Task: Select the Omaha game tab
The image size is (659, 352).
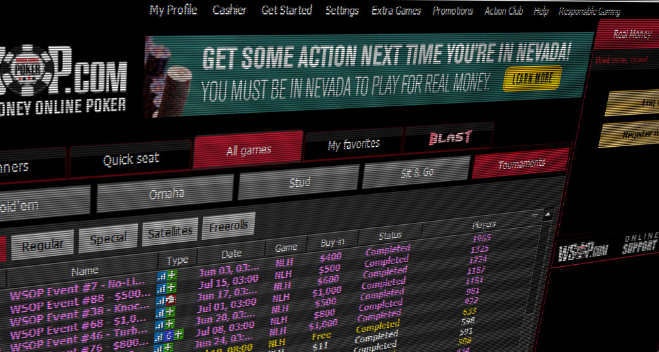Action: click(x=166, y=193)
